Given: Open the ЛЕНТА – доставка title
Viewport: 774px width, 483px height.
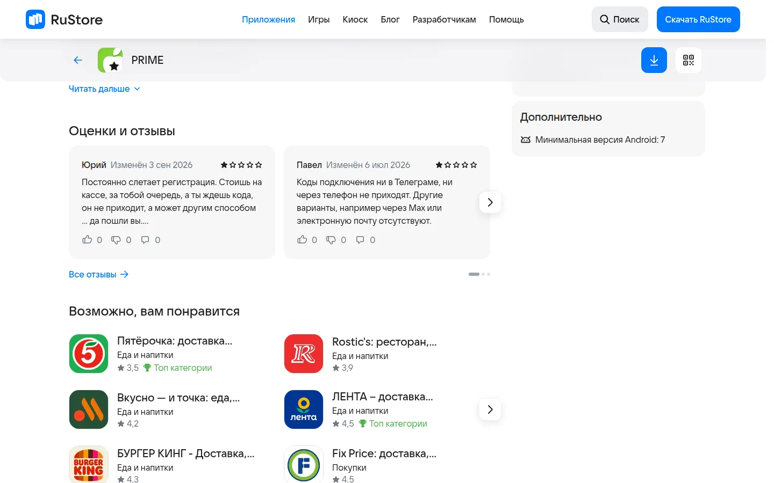Looking at the screenshot, I should point(383,397).
